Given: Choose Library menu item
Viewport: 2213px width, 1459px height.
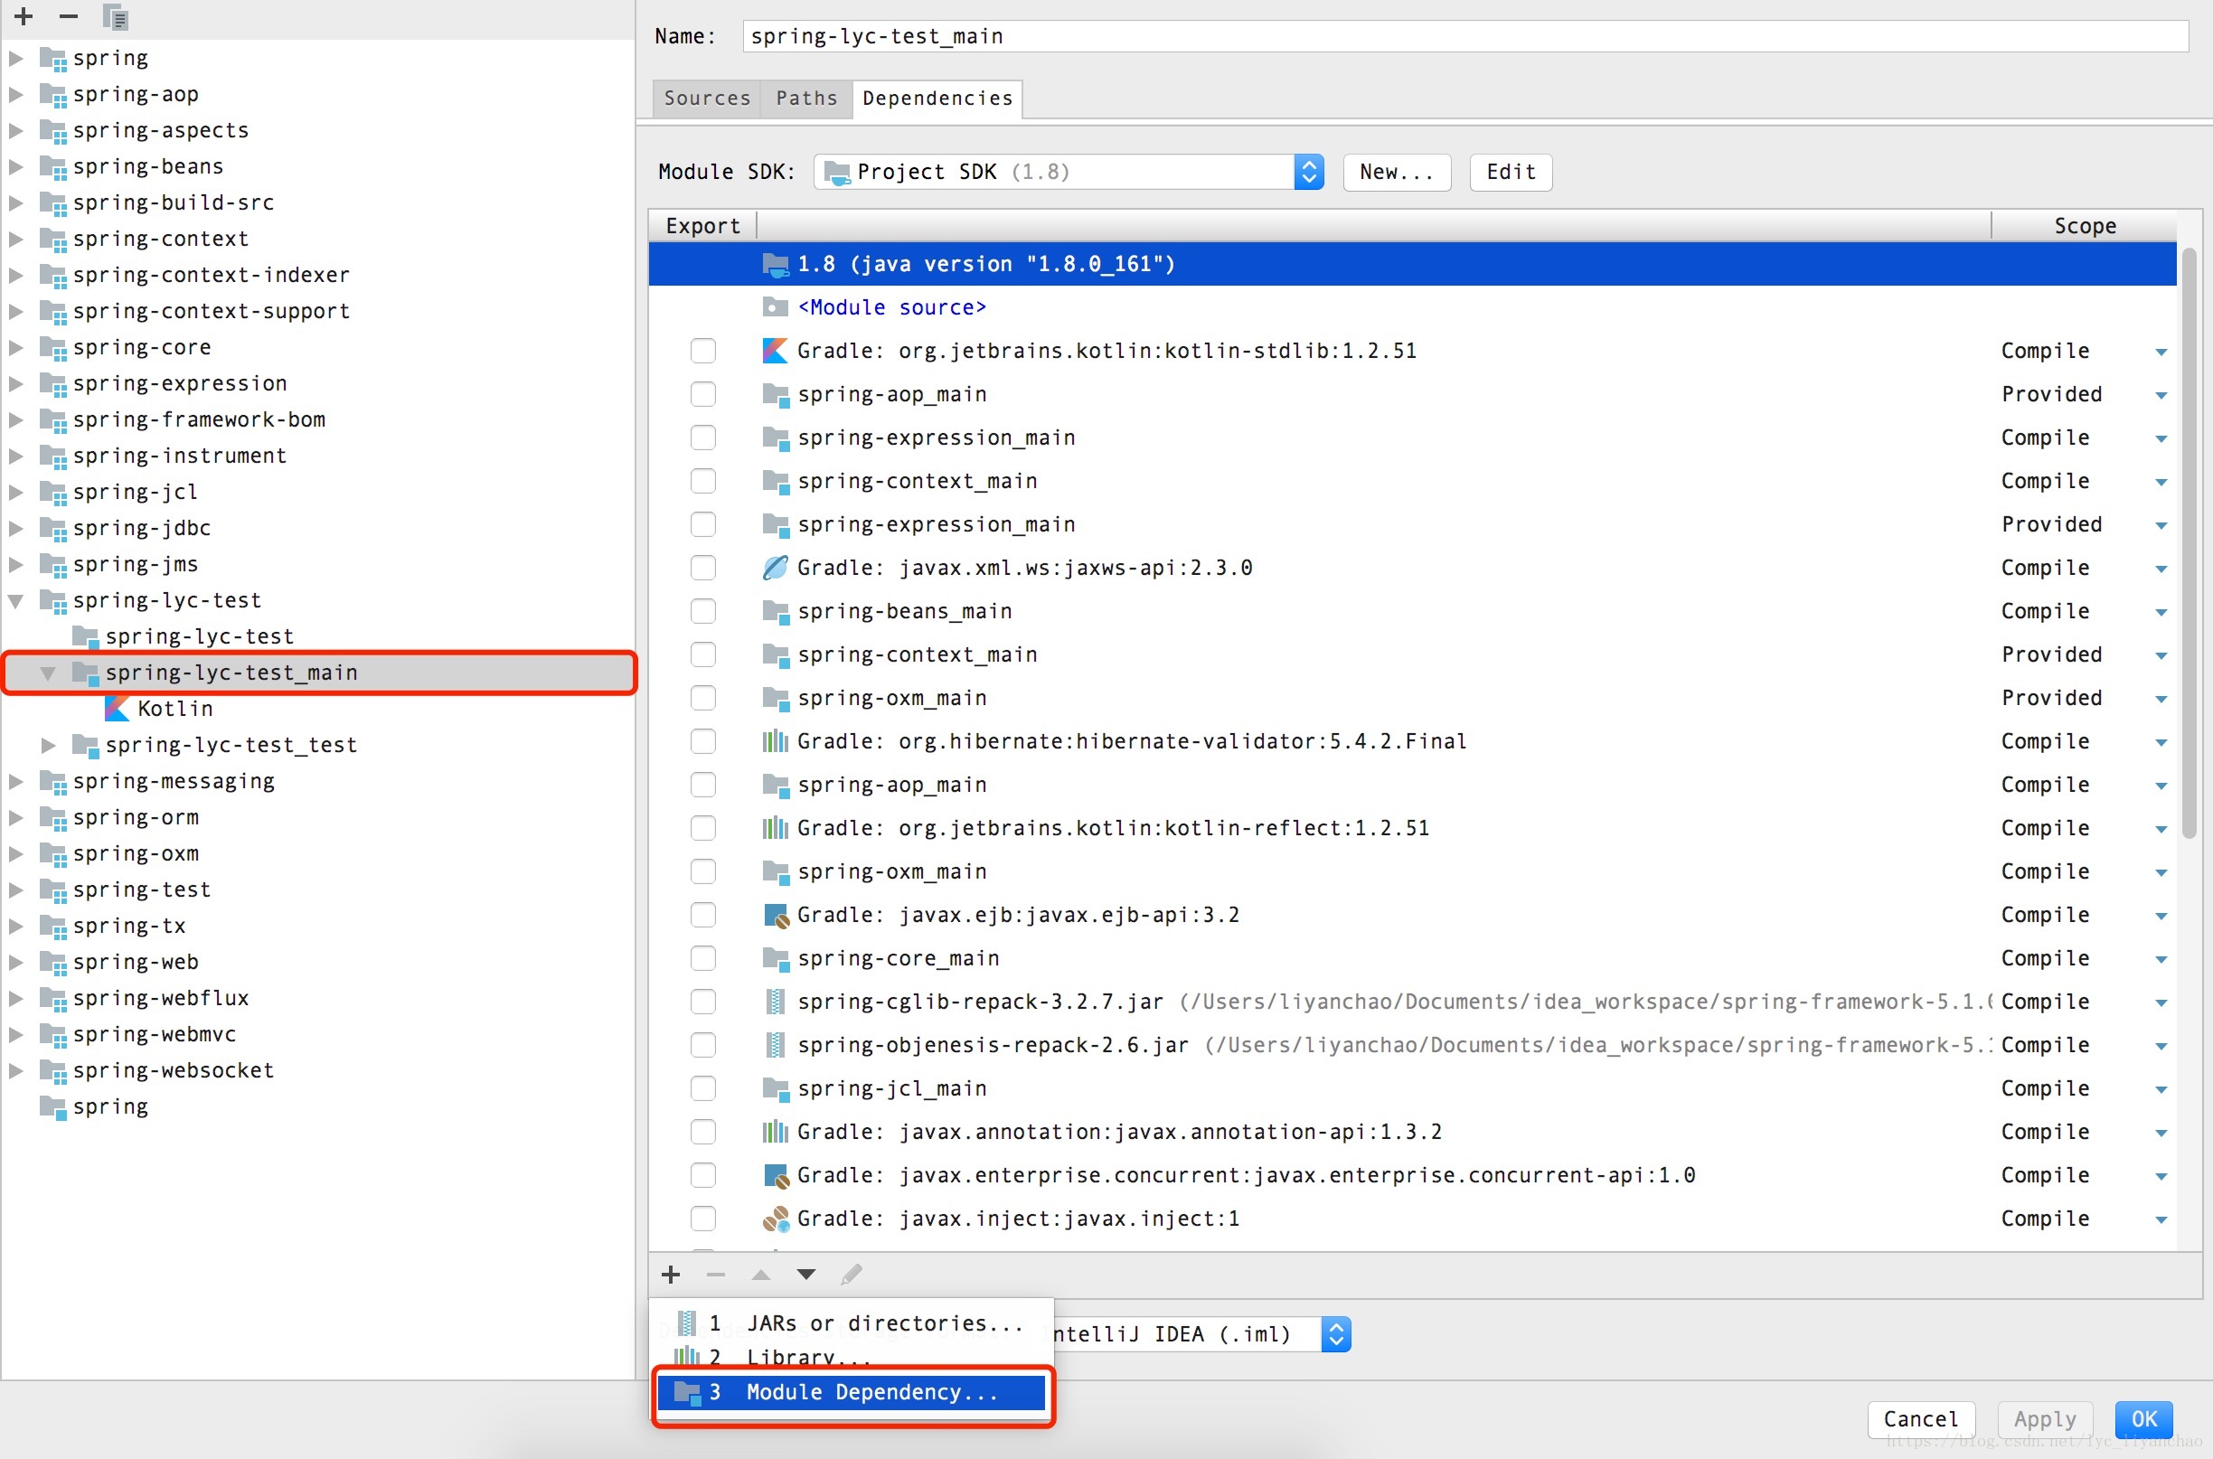Looking at the screenshot, I should point(852,1357).
